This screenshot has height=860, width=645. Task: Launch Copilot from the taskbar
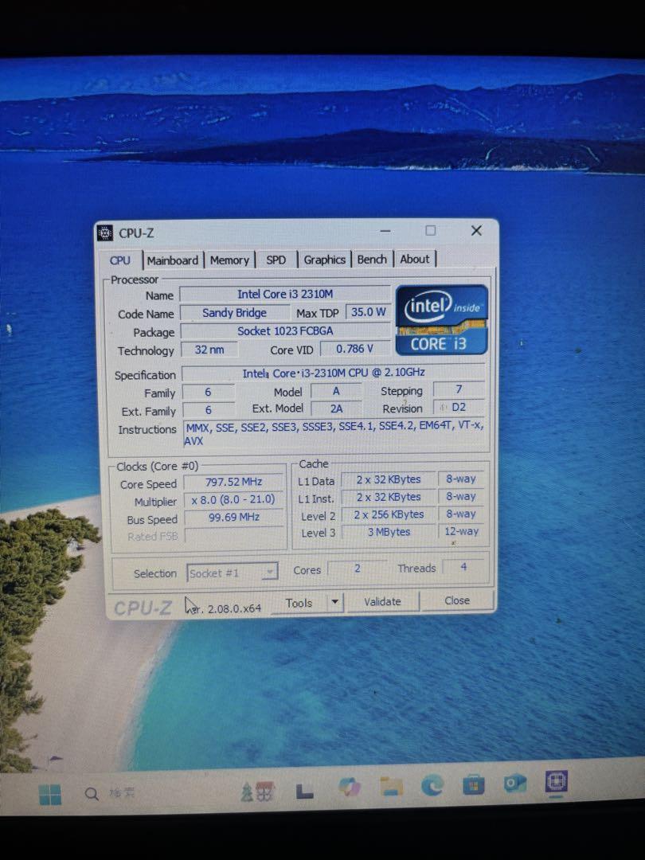click(350, 788)
